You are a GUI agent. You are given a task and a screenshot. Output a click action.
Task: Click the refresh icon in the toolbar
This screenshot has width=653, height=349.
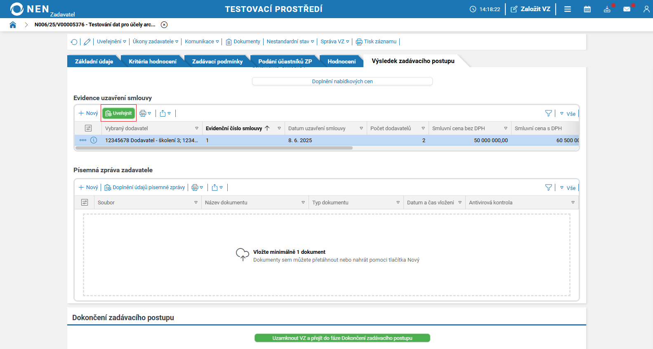tap(74, 42)
